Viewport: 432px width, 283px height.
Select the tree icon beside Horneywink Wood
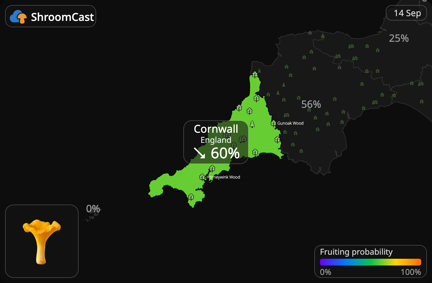(202, 177)
